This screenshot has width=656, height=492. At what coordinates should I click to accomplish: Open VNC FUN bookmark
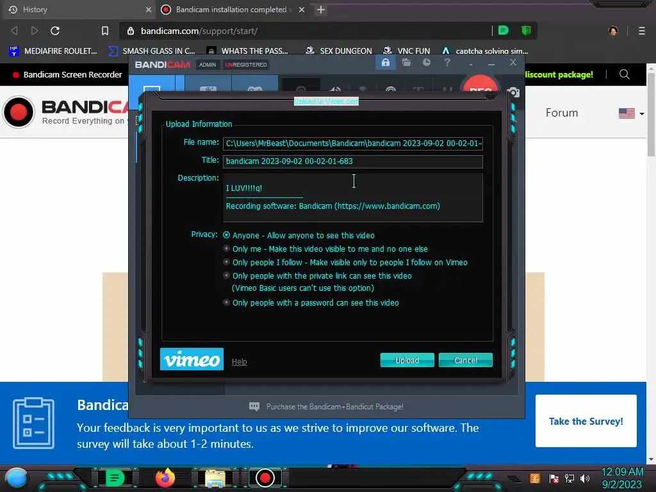coord(407,51)
